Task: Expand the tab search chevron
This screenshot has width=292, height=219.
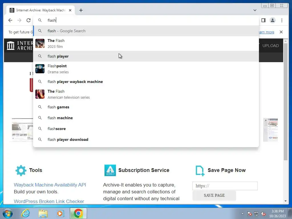Action: (255, 10)
